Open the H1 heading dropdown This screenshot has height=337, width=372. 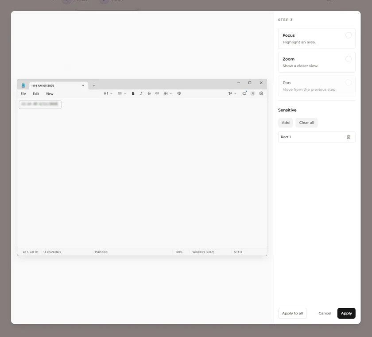108,93
